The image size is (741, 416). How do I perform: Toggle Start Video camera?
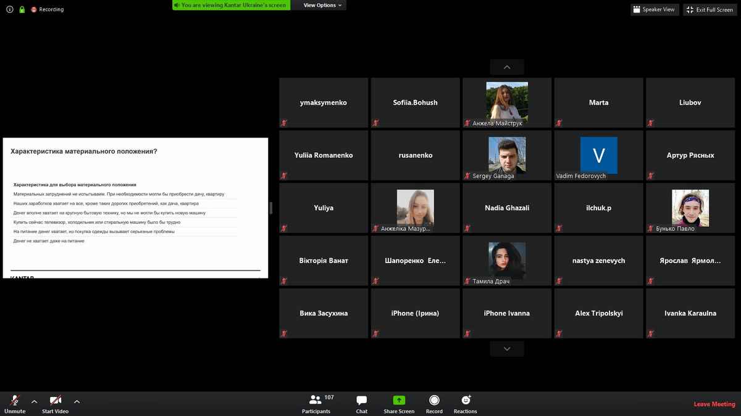click(55, 401)
